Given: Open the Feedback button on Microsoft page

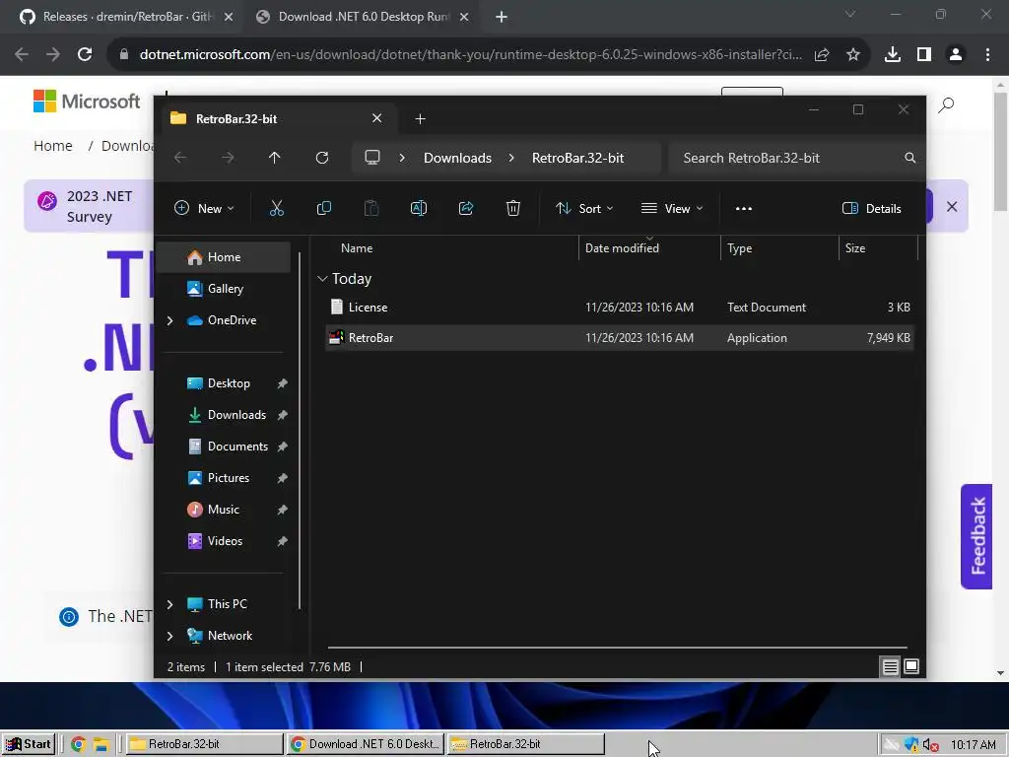Looking at the screenshot, I should click(976, 537).
